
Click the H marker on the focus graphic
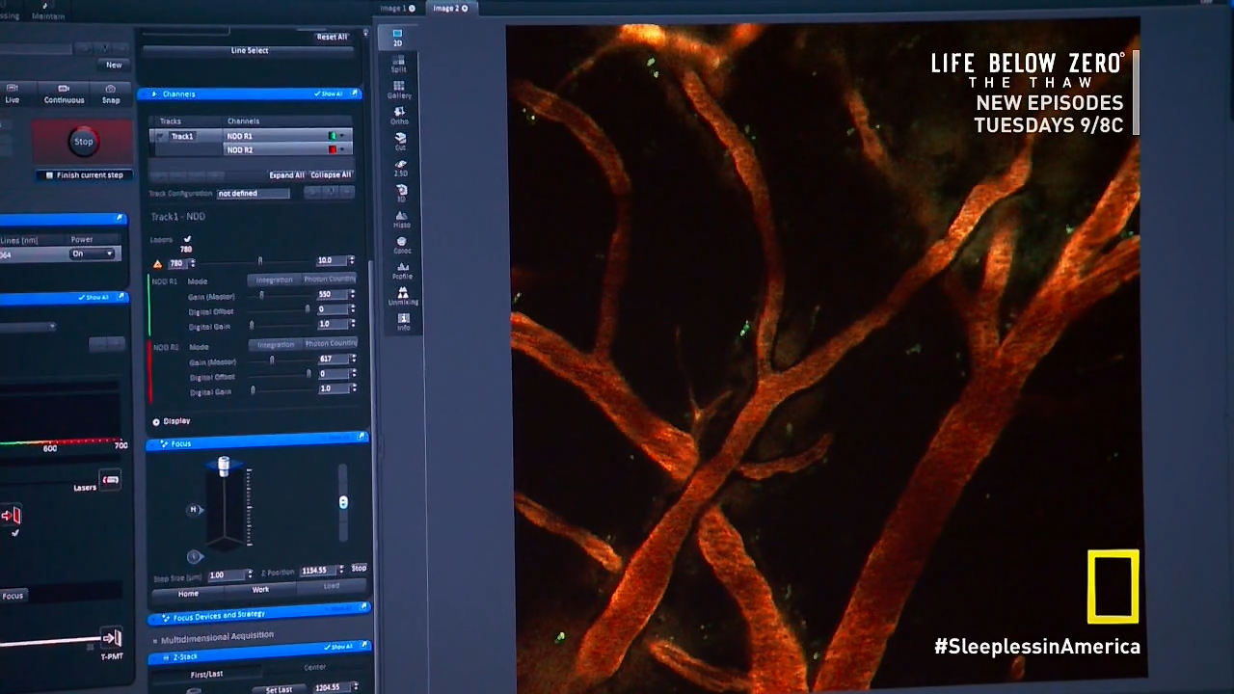click(194, 510)
